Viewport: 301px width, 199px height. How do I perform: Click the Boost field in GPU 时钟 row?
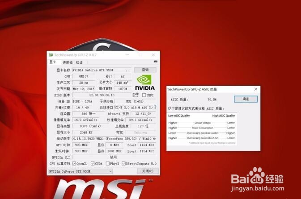point(147,145)
